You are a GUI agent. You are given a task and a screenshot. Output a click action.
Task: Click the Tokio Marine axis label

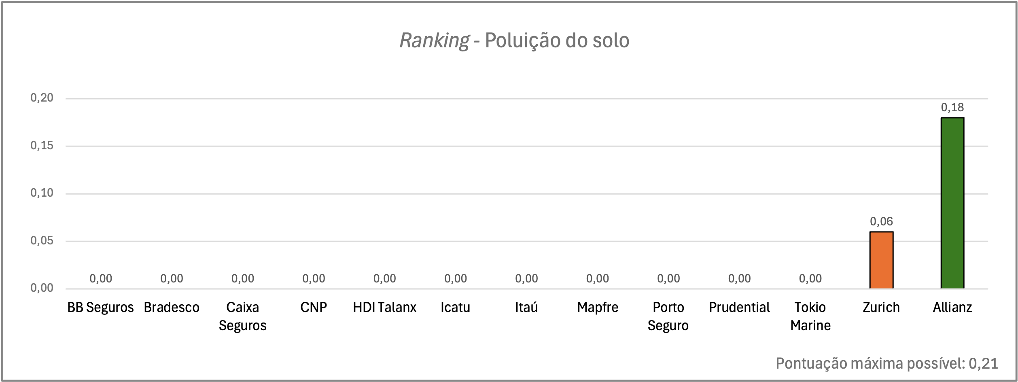(x=810, y=316)
